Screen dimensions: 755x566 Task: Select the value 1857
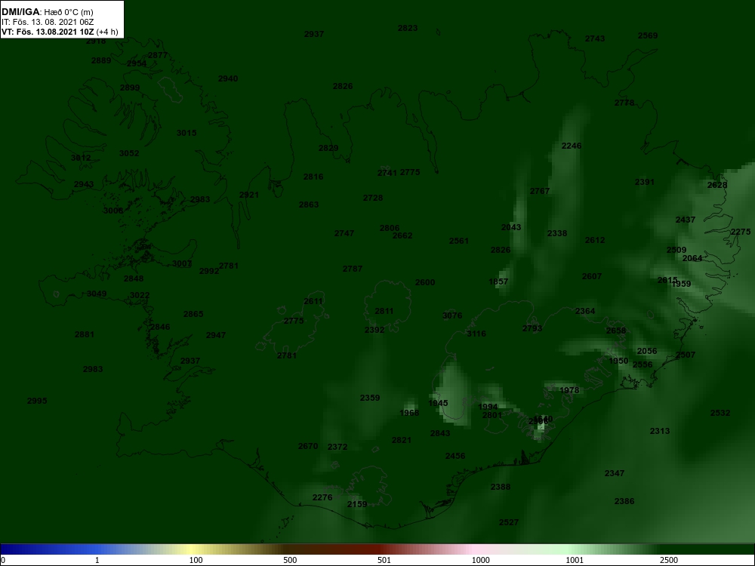(x=498, y=281)
